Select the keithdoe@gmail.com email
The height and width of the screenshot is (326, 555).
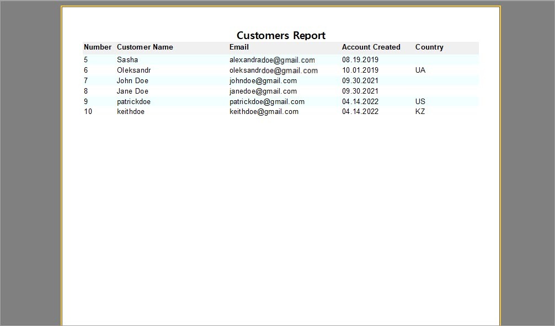pyautogui.click(x=264, y=111)
